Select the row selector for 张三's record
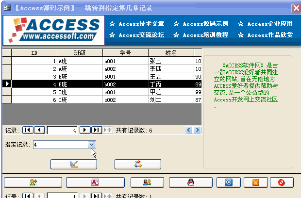This screenshot has width=301, height=198. [x=7, y=61]
